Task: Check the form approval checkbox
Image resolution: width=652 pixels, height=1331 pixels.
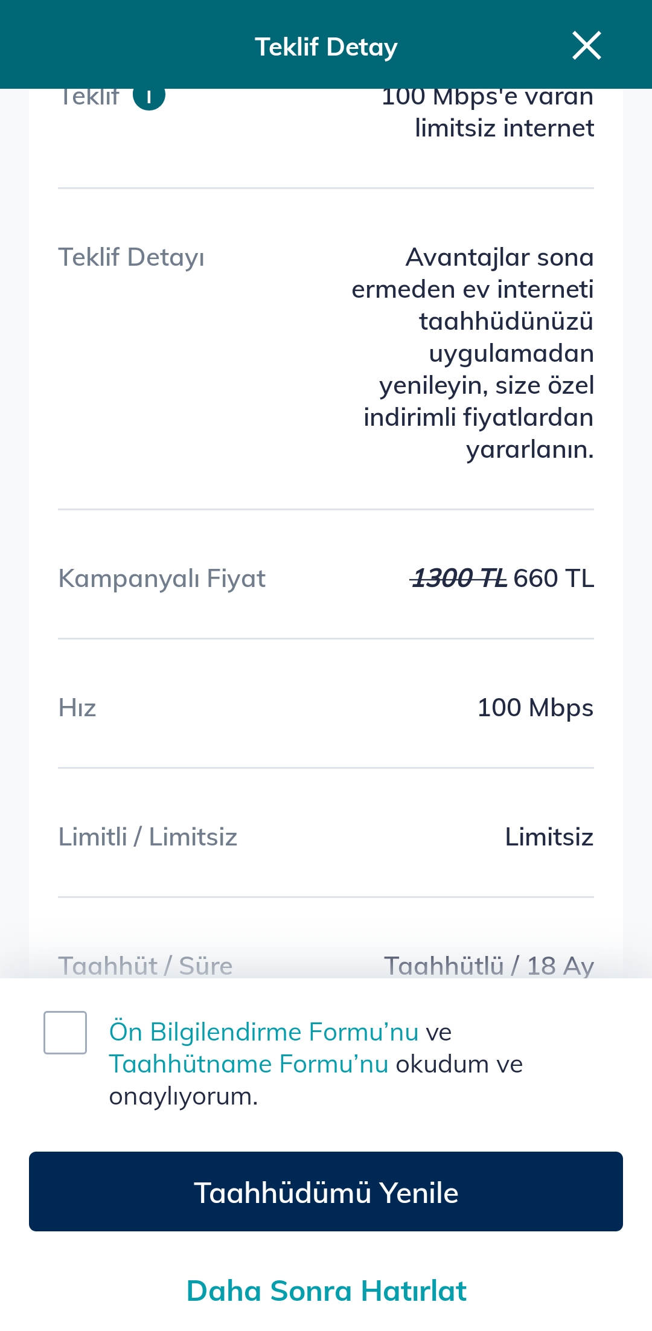Action: click(65, 1032)
